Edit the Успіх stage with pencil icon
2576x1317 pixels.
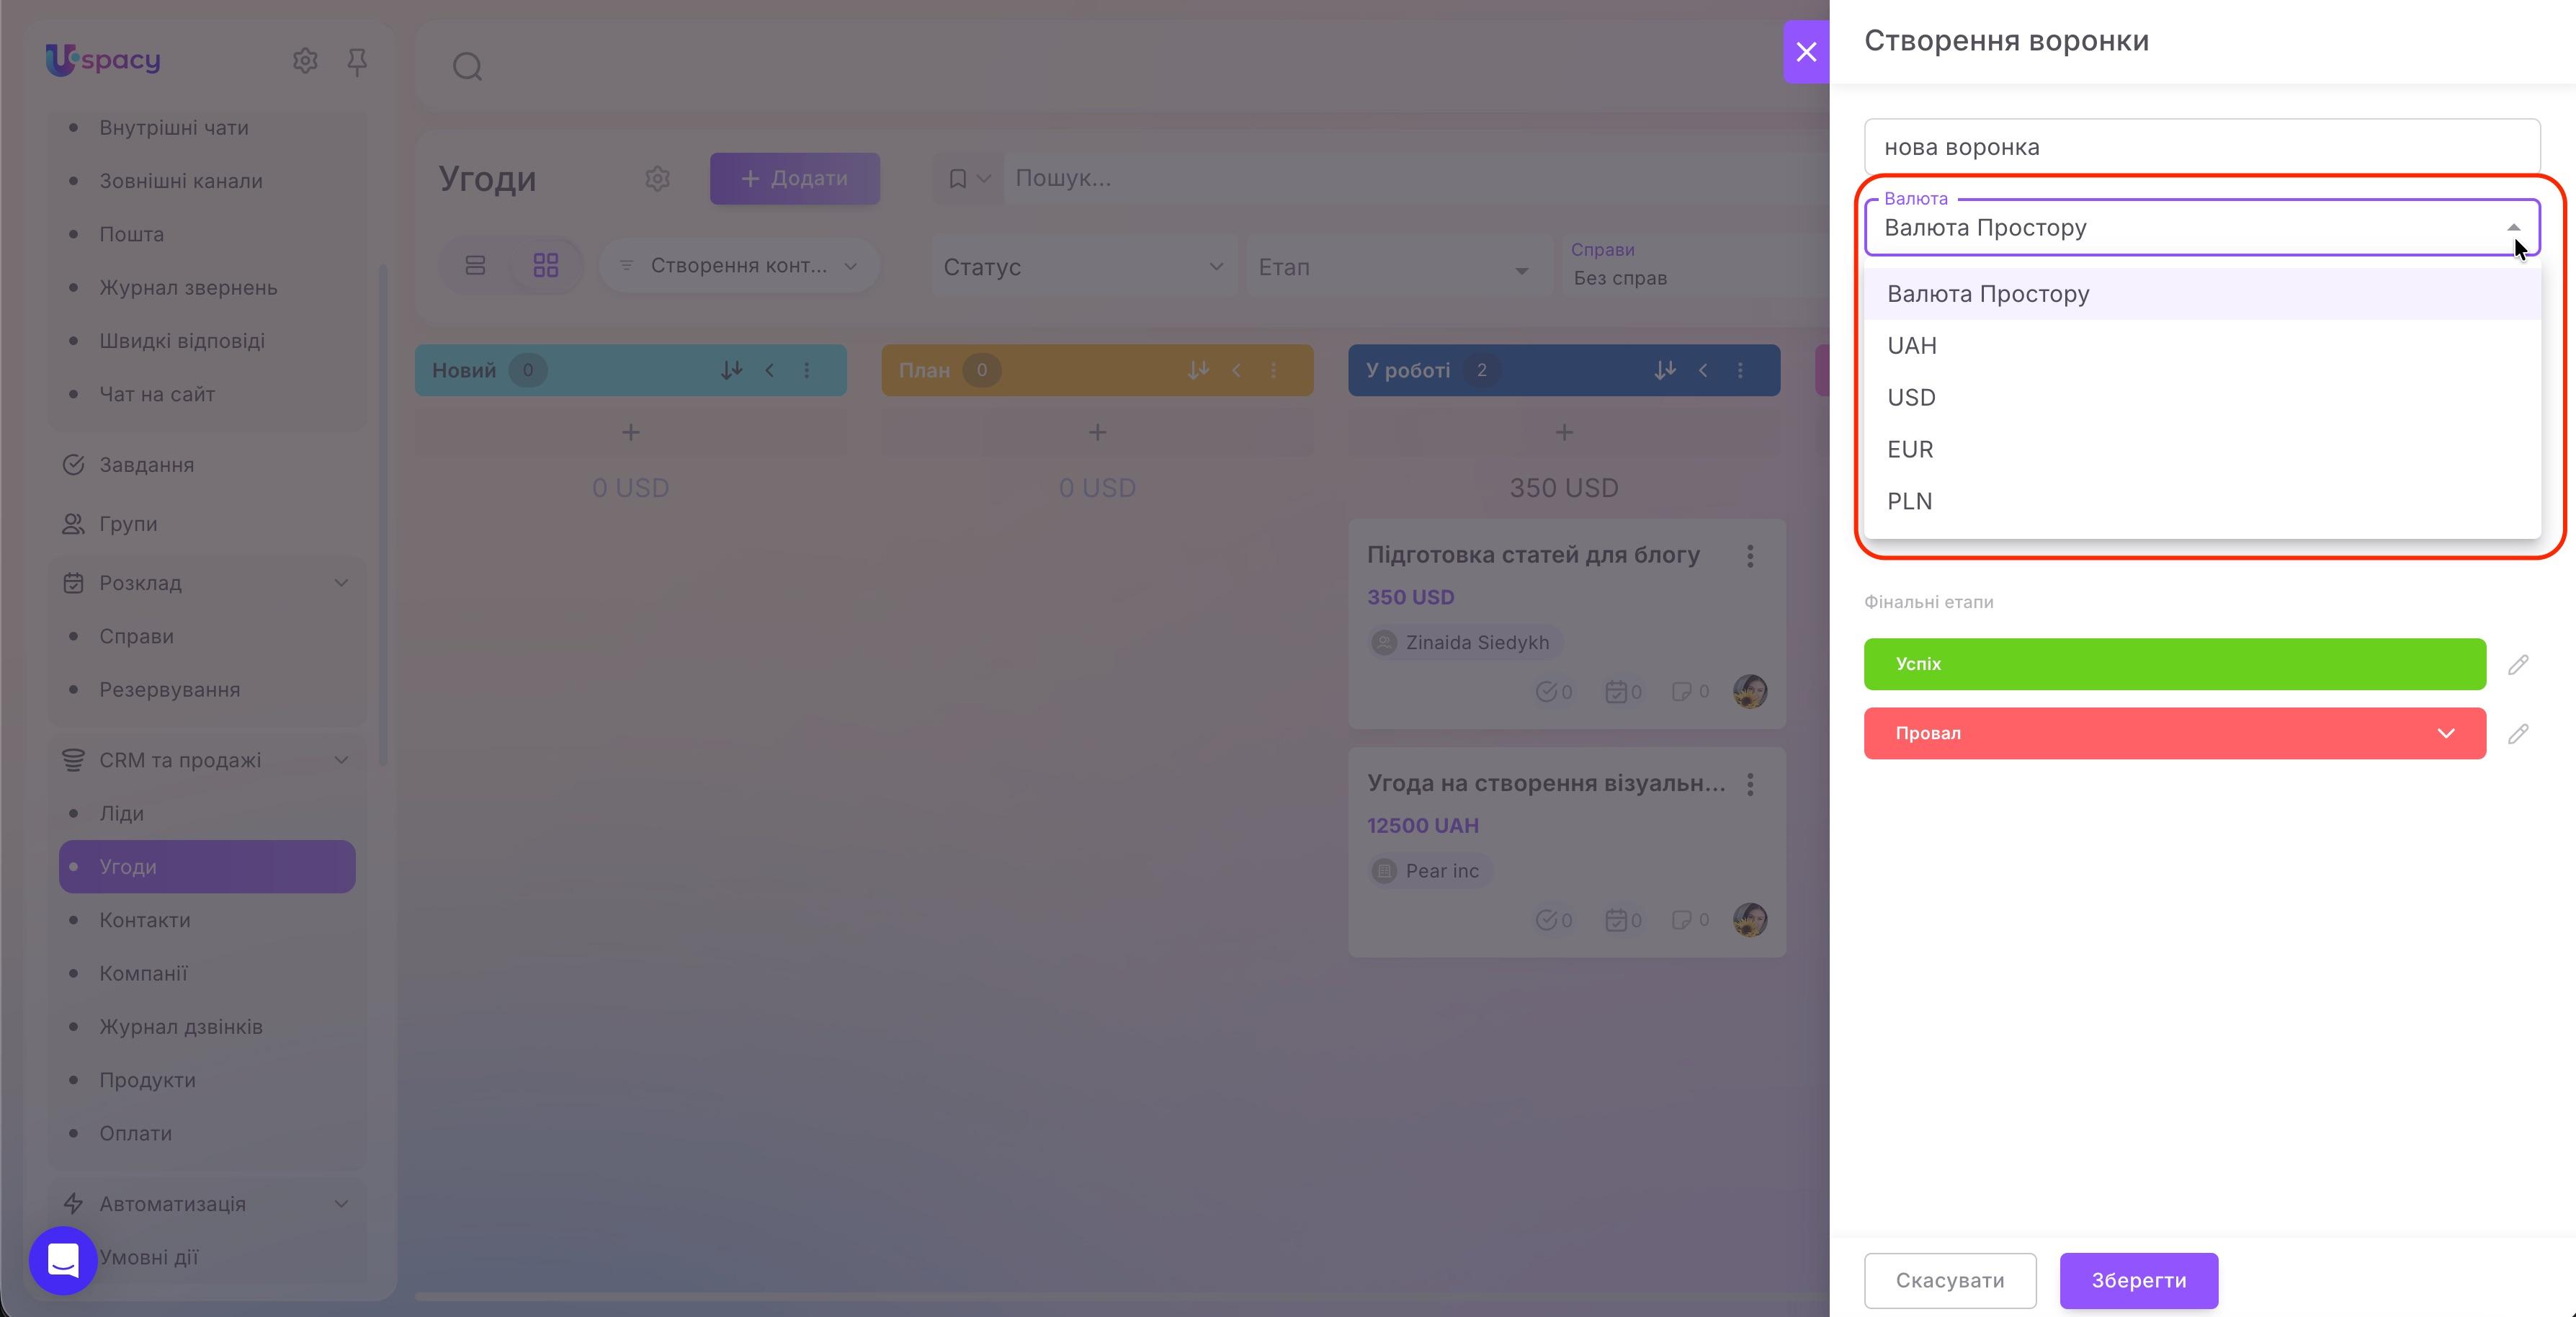(2518, 664)
